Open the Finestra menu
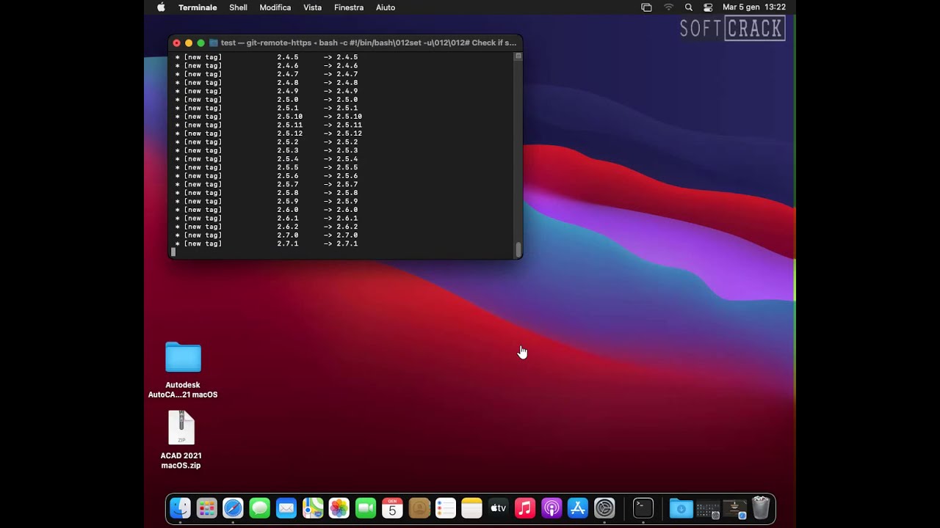The height and width of the screenshot is (528, 940). [x=349, y=7]
